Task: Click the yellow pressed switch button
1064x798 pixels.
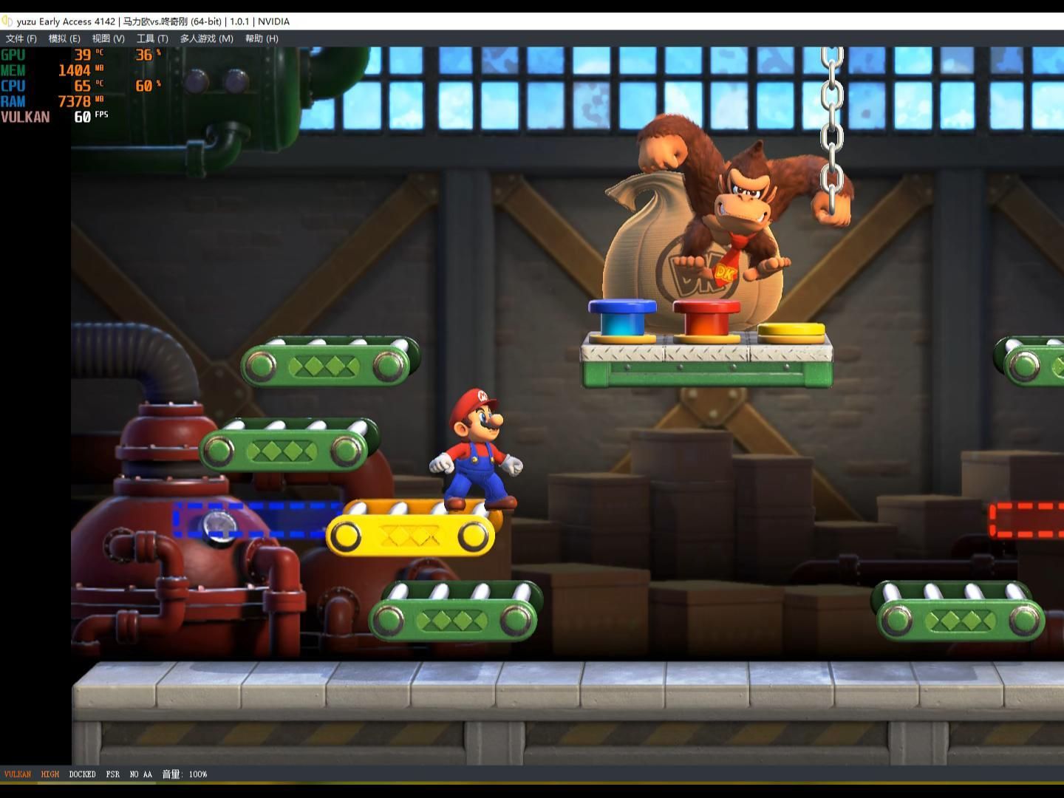Action: (791, 332)
